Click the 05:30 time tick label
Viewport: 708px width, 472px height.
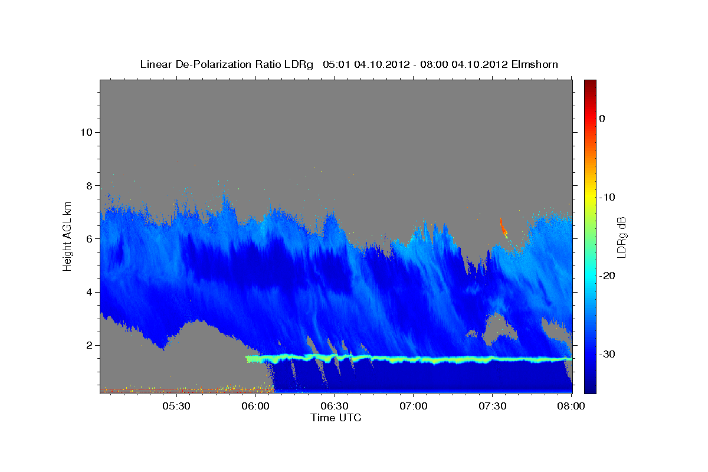176,407
